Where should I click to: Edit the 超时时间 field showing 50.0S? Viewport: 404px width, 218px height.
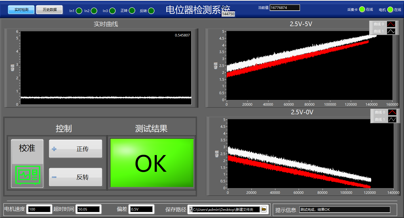pos(88,209)
